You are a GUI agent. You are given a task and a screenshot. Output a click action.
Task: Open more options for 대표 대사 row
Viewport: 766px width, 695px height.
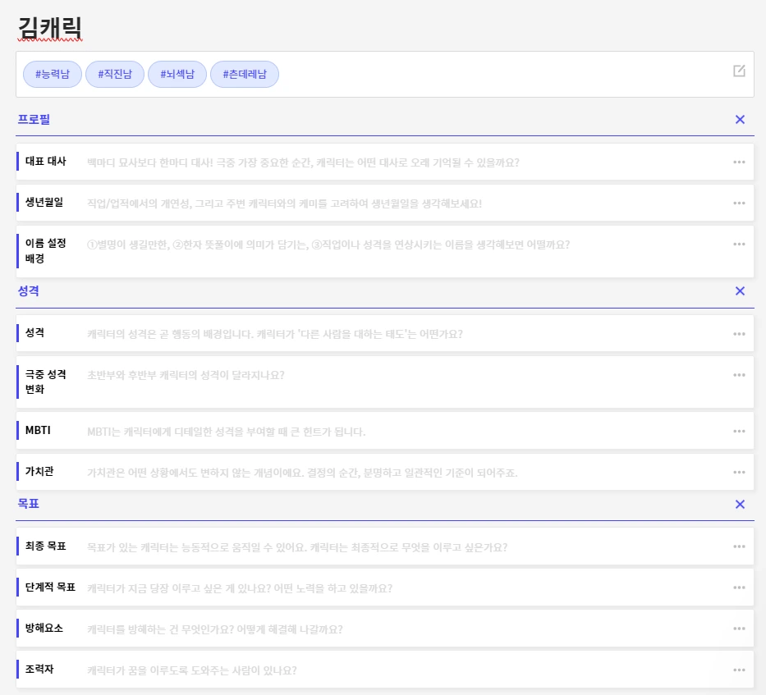click(739, 162)
